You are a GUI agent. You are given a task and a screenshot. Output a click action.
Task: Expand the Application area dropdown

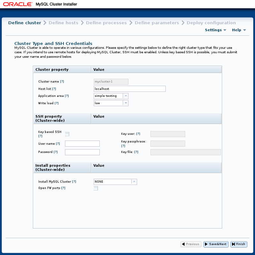[126, 96]
